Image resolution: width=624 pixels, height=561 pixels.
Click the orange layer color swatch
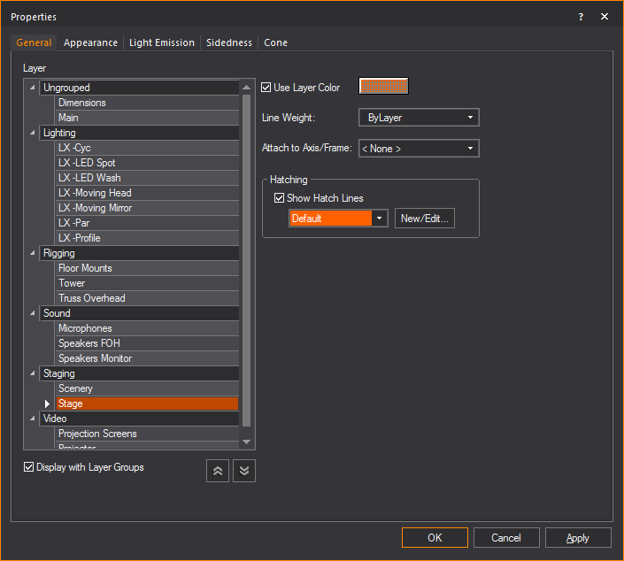(383, 86)
